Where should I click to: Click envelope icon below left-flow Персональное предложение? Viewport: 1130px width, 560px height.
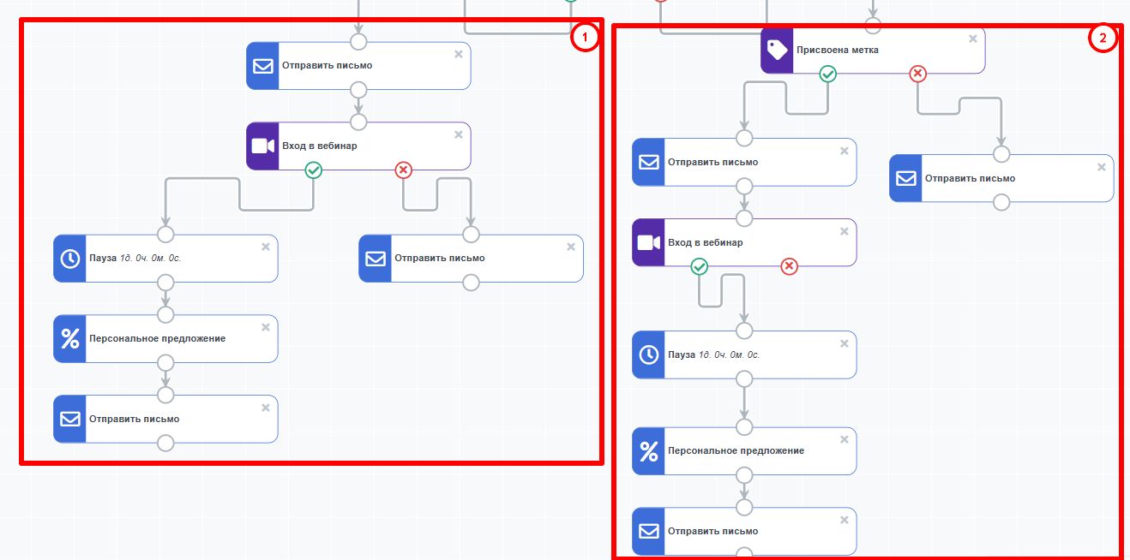point(70,419)
